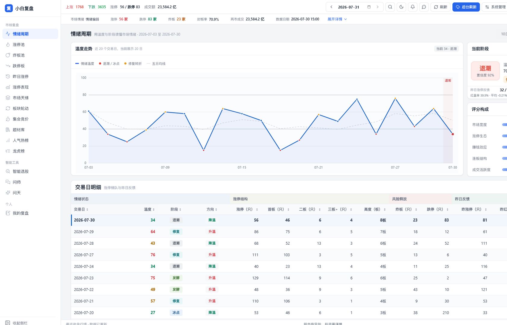Go to next date with right chevron
The height and width of the screenshot is (325, 507).
[x=377, y=7]
